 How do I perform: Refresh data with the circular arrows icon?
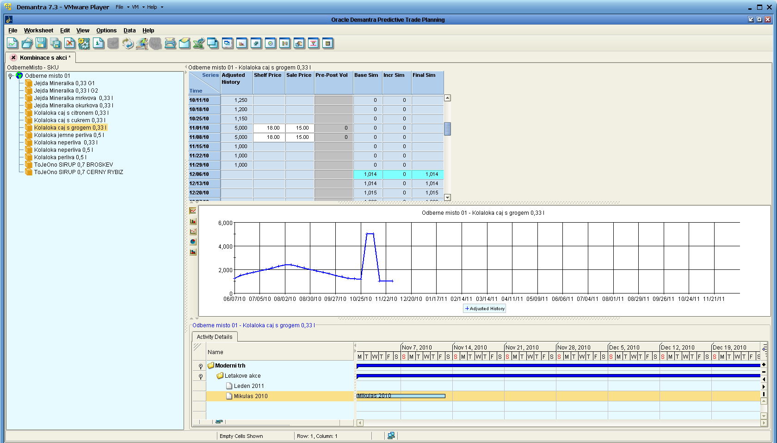(128, 44)
